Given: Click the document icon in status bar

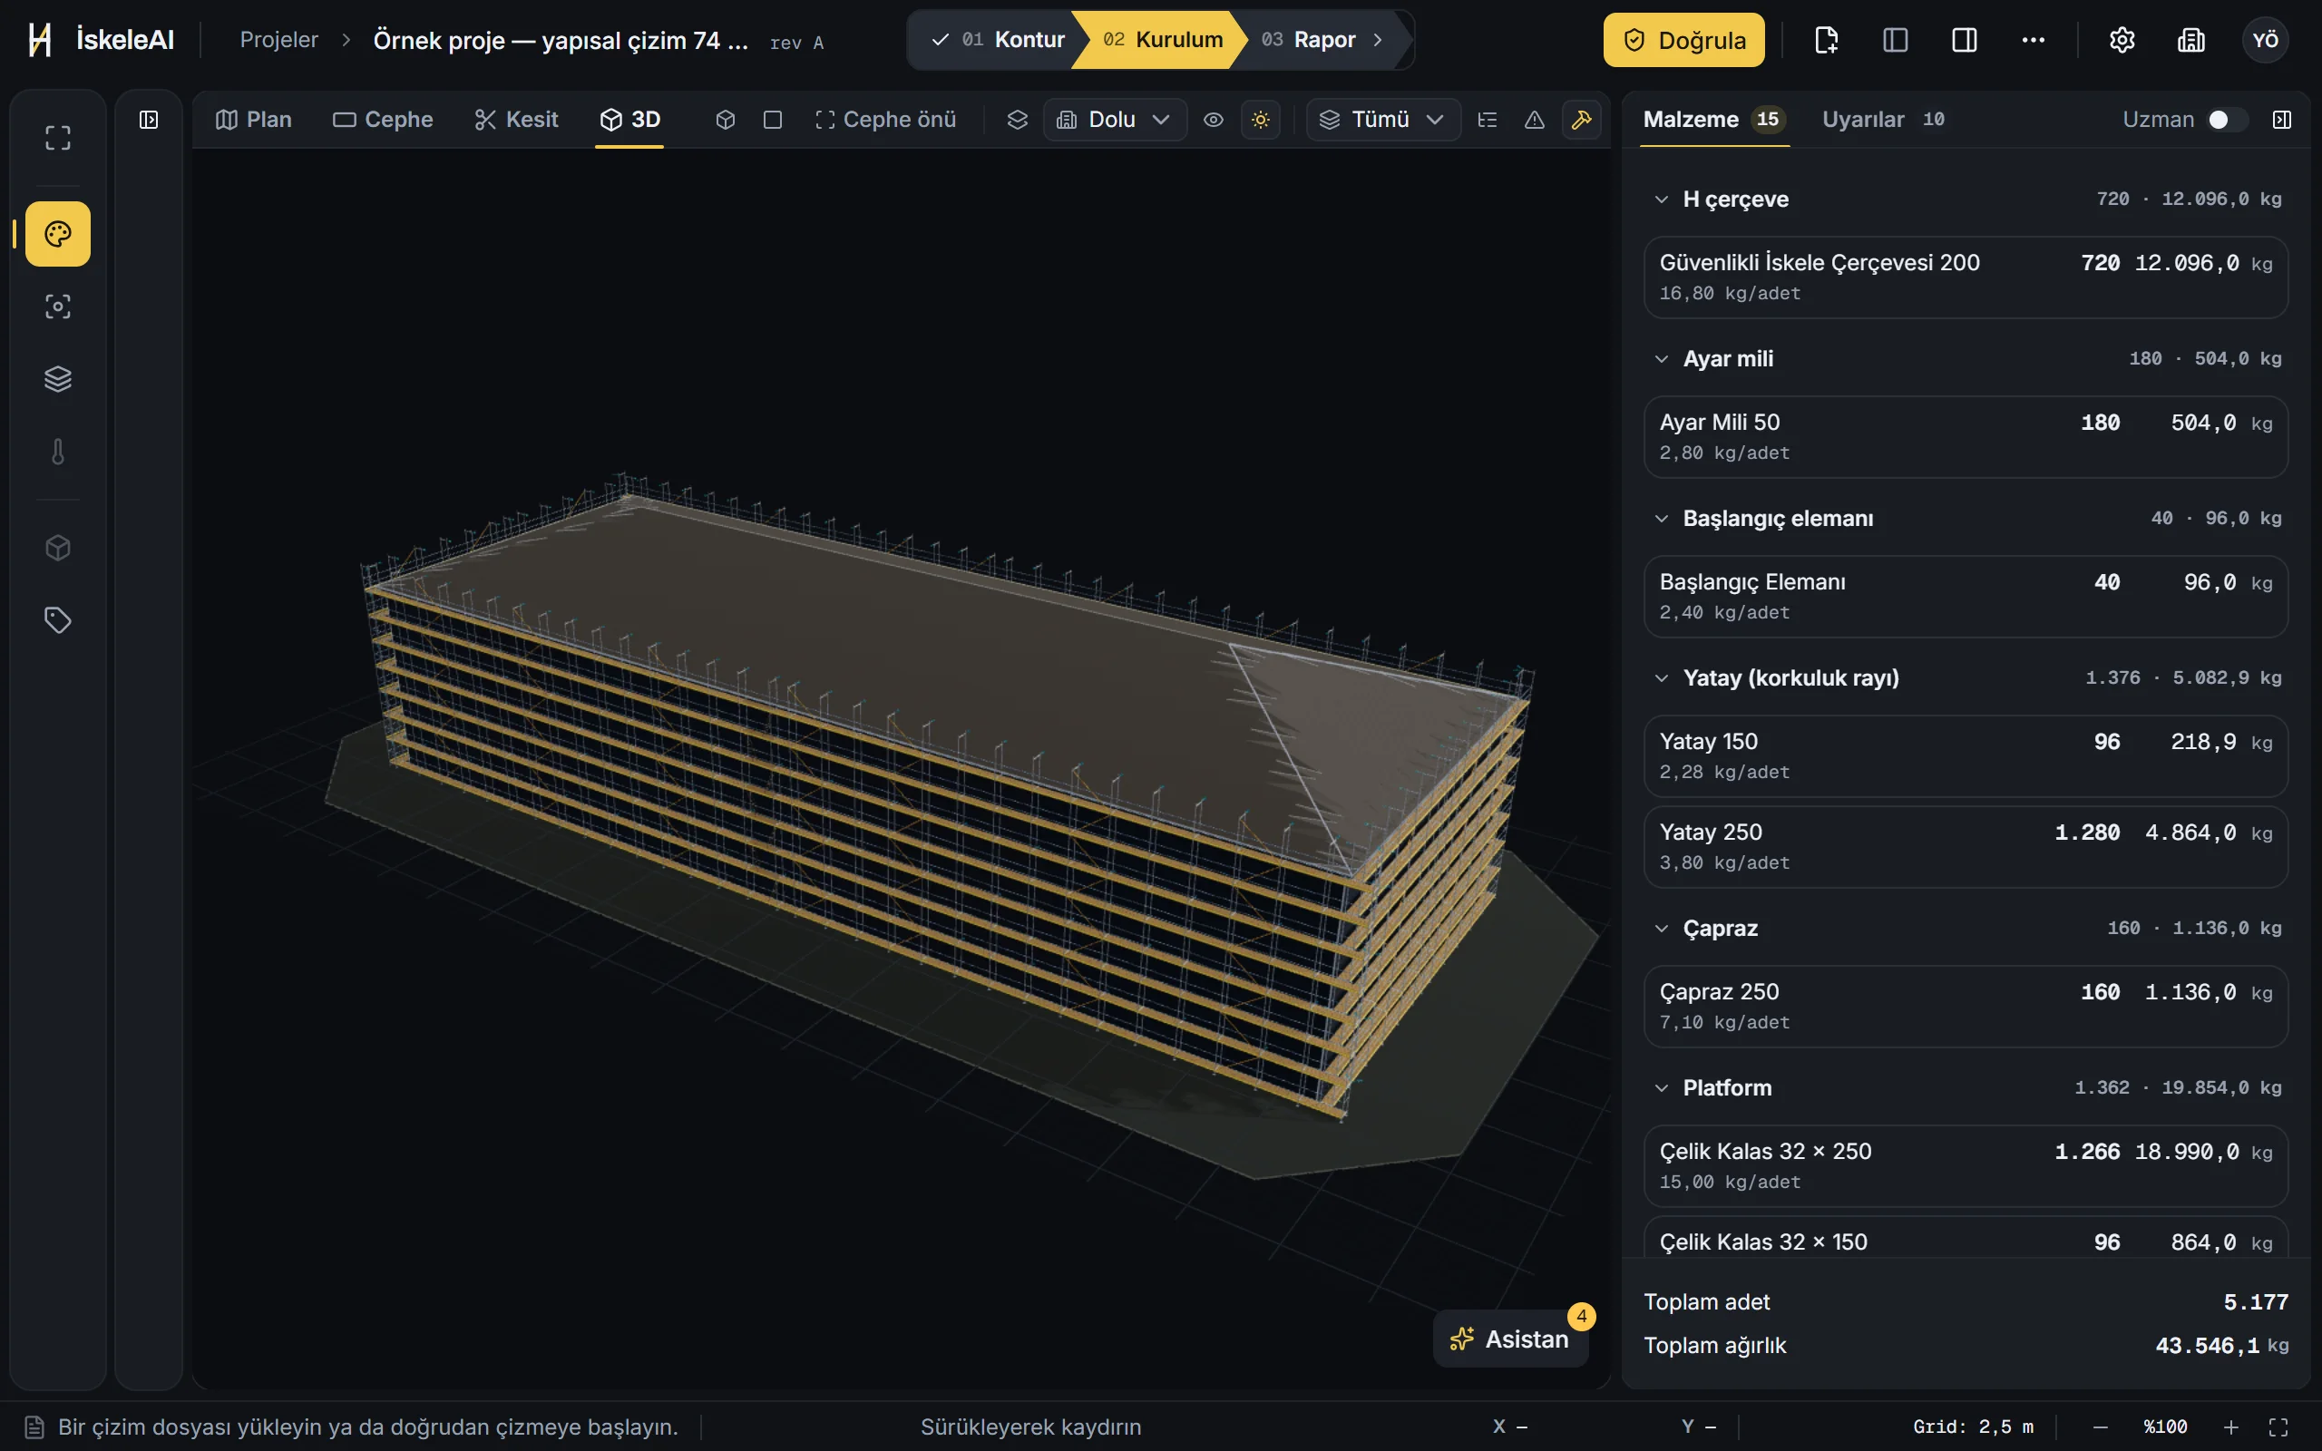Looking at the screenshot, I should coord(34,1427).
